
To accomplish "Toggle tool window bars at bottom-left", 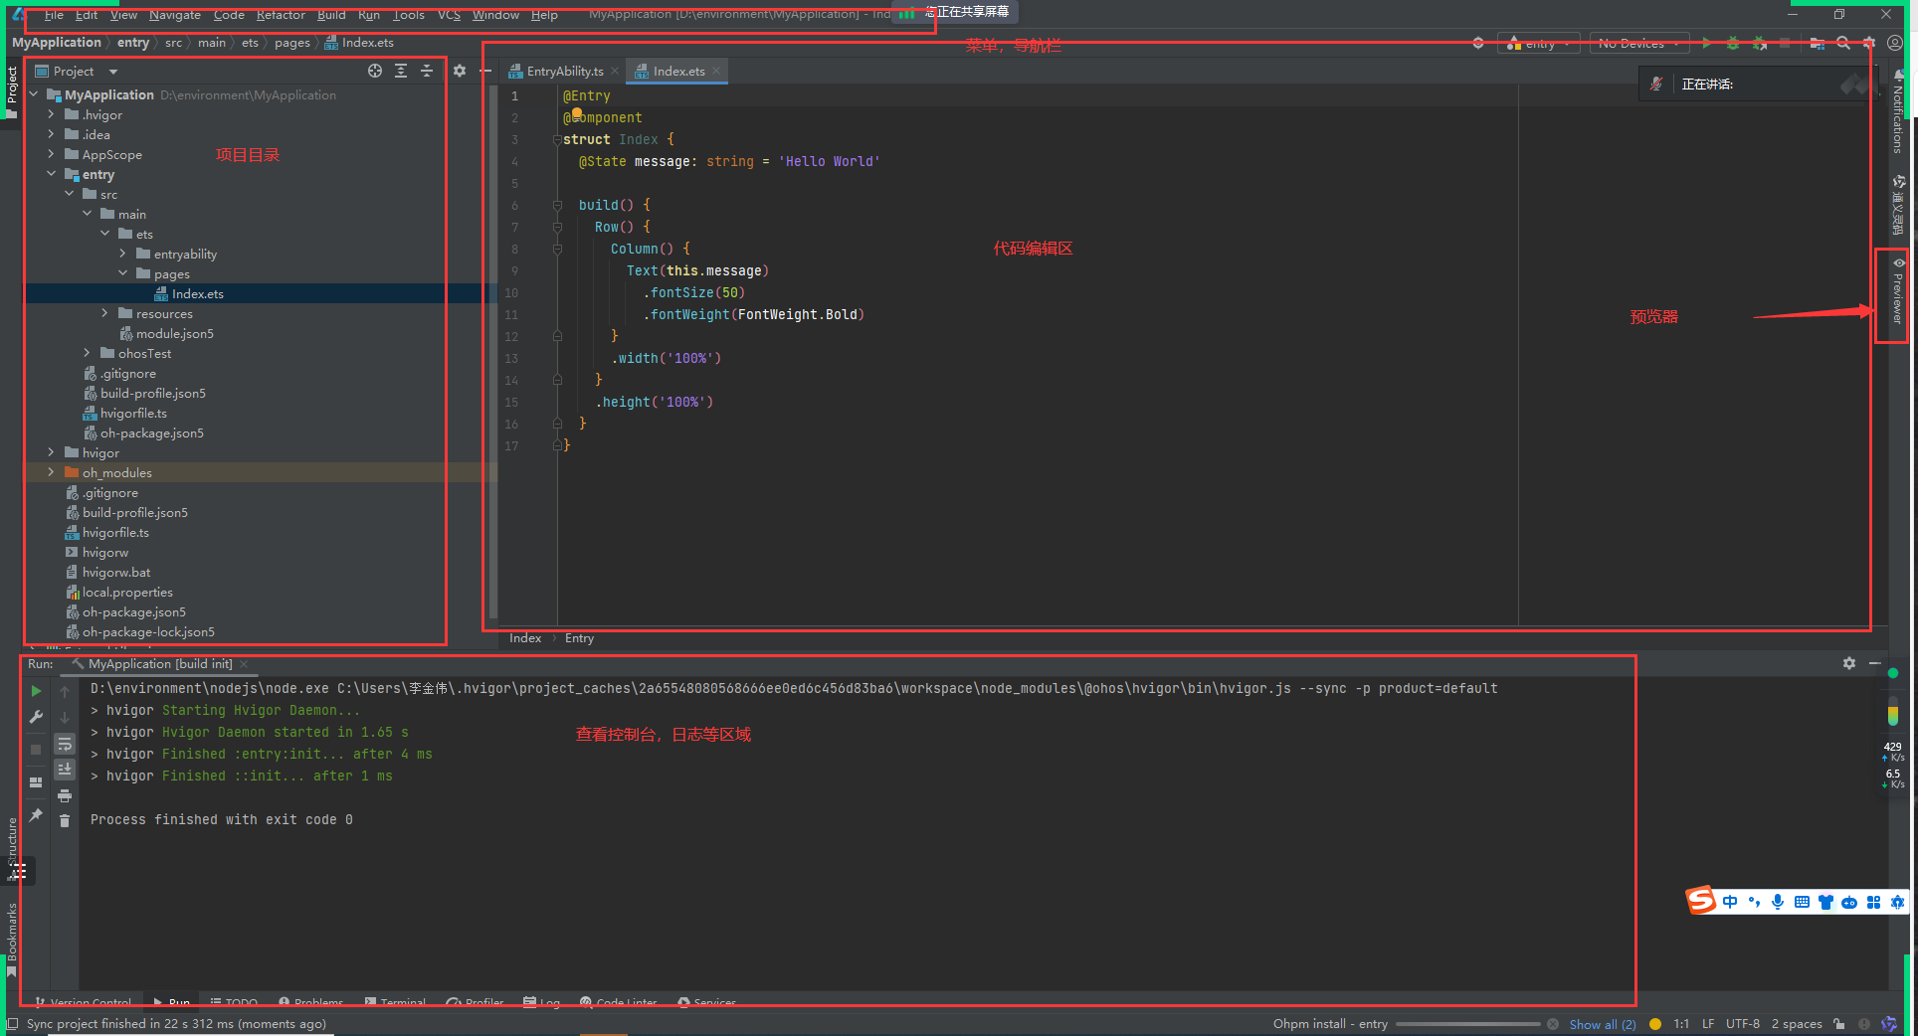I will point(13,1024).
